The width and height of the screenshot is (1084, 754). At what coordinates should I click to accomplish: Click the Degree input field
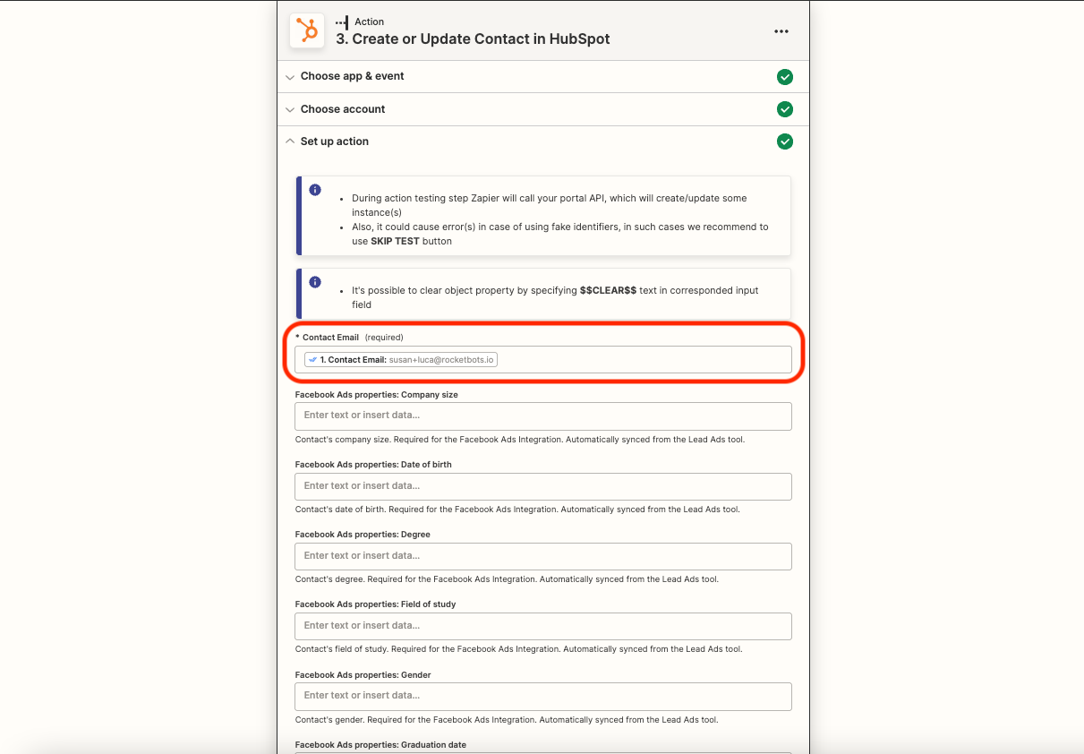(543, 556)
